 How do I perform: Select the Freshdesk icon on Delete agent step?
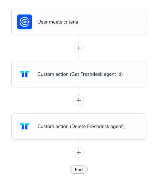tap(25, 126)
